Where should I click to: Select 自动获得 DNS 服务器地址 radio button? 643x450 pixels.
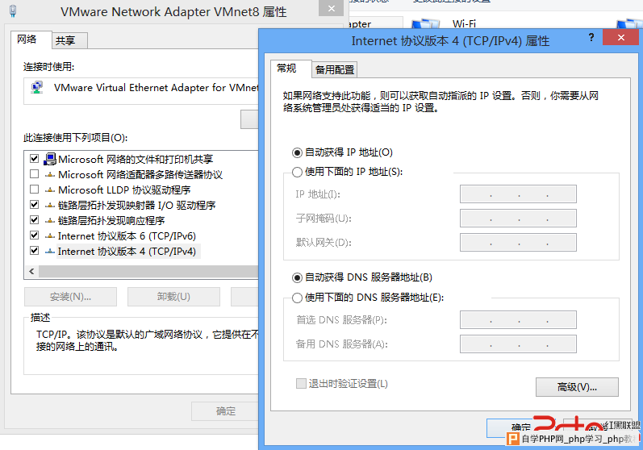point(297,278)
